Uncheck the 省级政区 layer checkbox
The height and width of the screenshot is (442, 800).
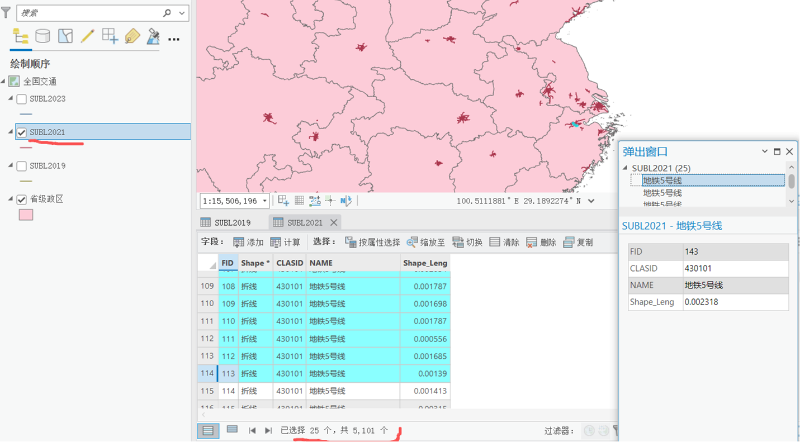pyautogui.click(x=22, y=199)
